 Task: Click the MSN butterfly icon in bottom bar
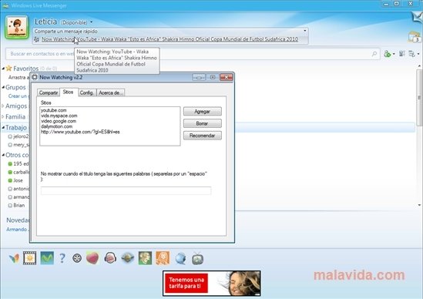pos(14,258)
